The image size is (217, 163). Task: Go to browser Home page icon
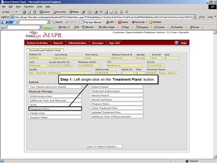click(34, 12)
